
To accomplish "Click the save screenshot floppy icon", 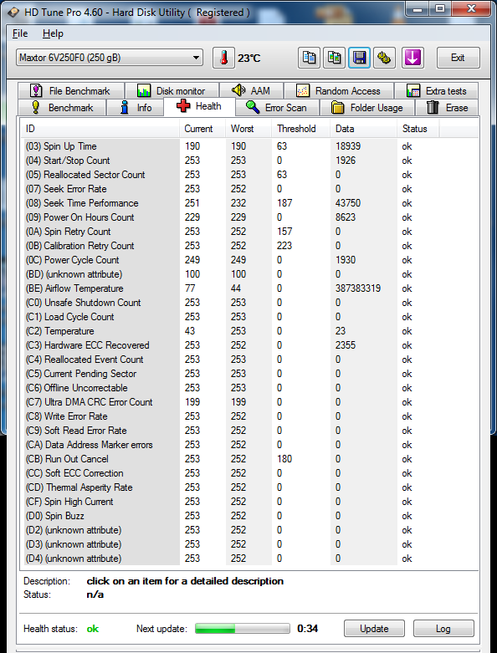I will [359, 58].
